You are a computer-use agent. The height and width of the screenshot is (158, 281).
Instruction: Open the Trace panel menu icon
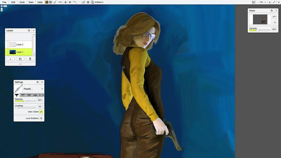tap(271, 11)
